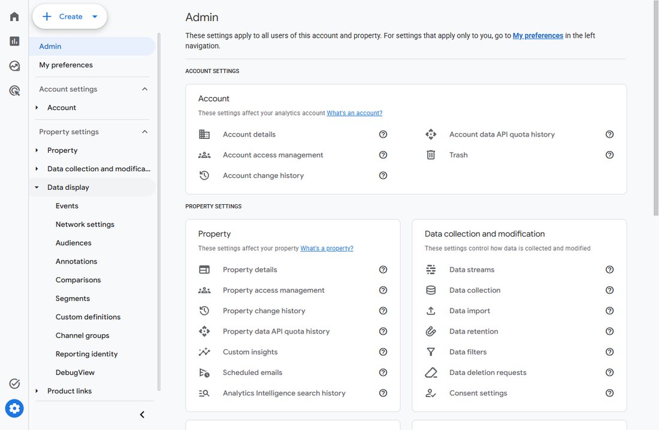659x430 pixels.
Task: Click the Custom insights sparkline icon
Action: [x=204, y=352]
